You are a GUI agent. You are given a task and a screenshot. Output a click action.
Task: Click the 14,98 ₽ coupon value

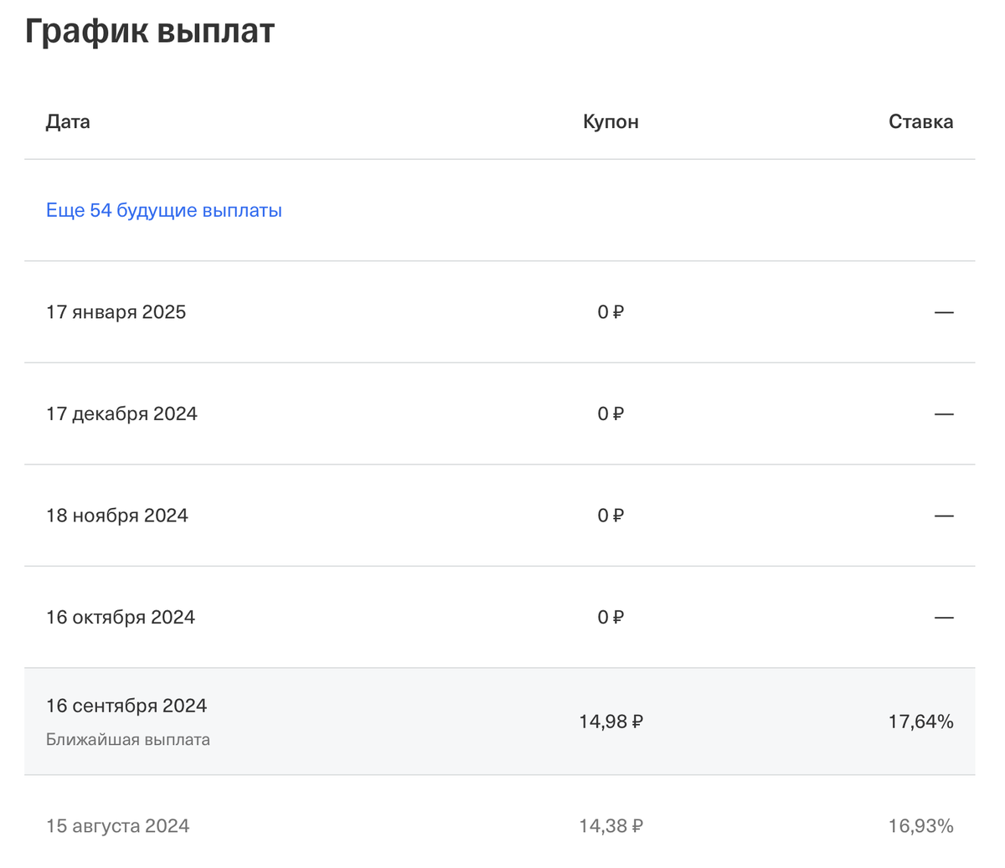coord(611,722)
